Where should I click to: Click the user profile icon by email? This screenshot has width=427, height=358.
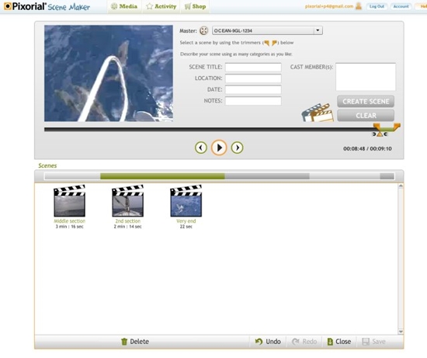pos(359,6)
